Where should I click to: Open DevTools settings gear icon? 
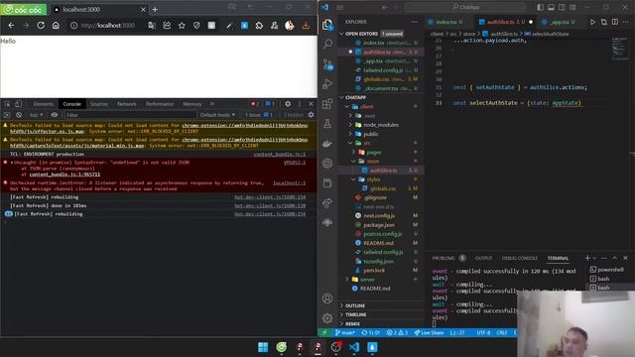pos(288,104)
